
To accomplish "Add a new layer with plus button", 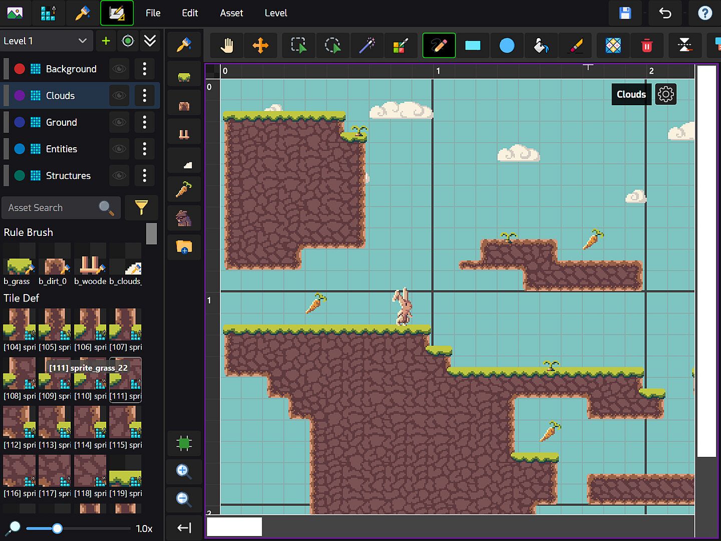I will coord(106,41).
